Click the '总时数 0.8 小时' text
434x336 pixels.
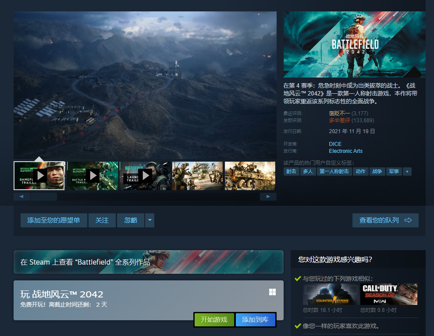[x=379, y=310]
